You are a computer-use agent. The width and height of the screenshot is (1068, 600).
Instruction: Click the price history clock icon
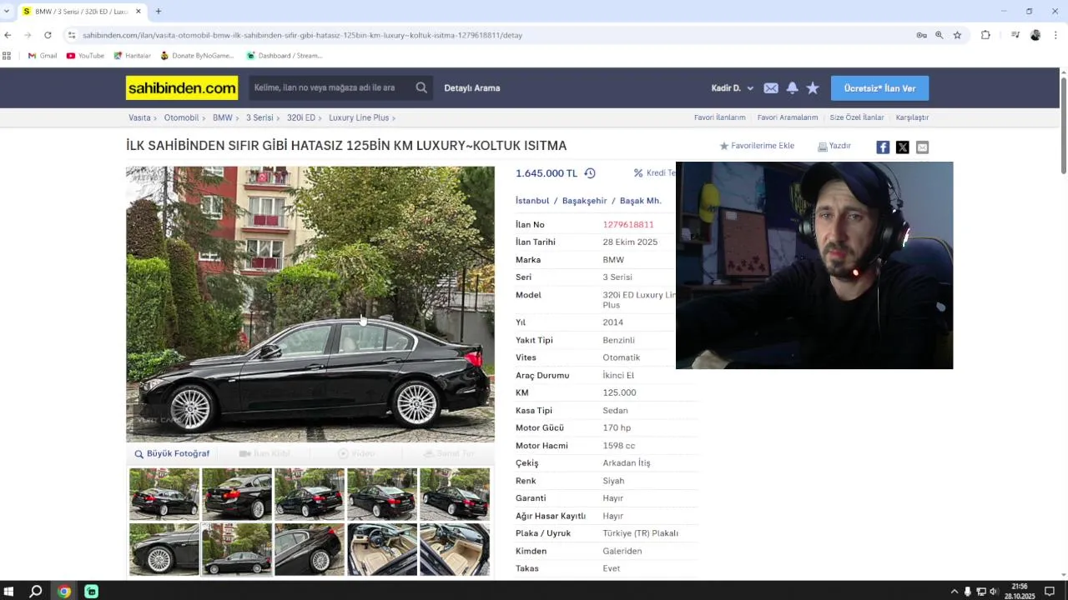click(x=590, y=173)
